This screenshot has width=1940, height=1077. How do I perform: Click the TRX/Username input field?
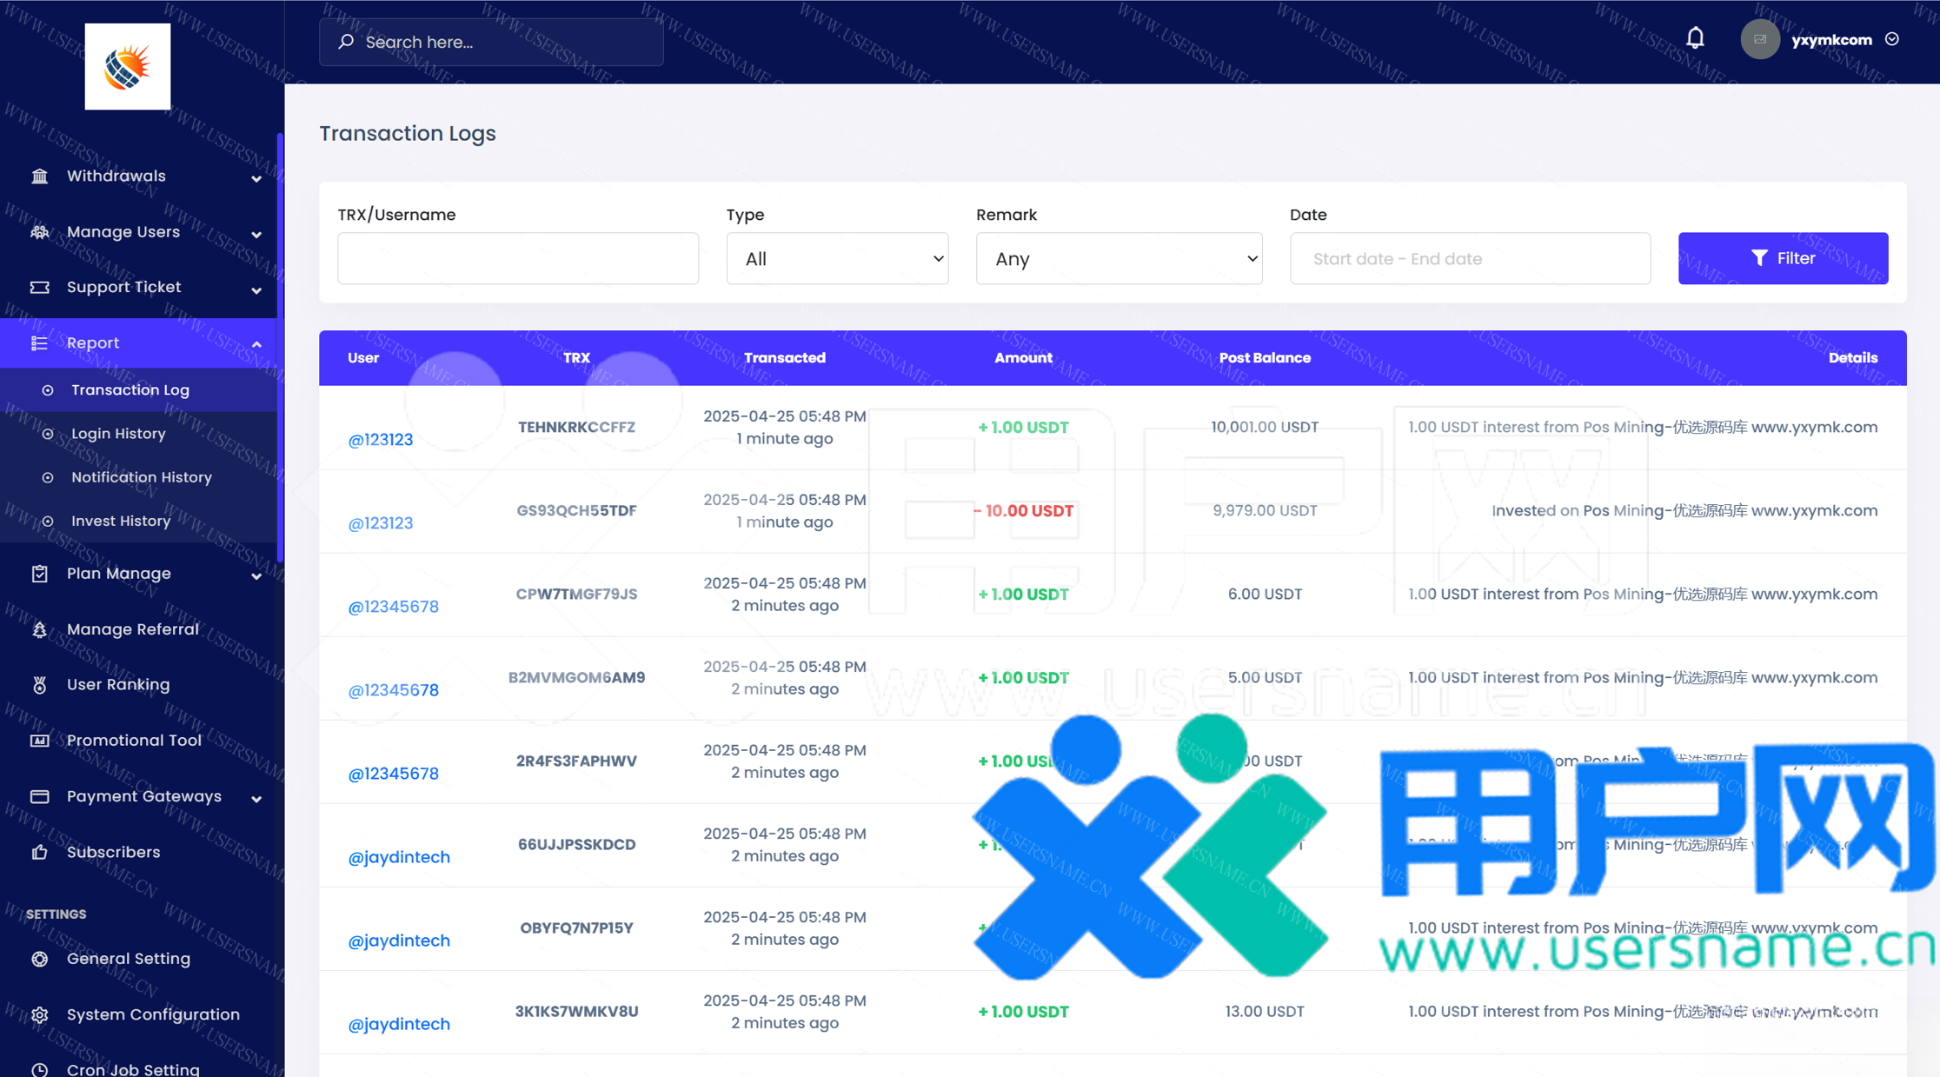(517, 258)
